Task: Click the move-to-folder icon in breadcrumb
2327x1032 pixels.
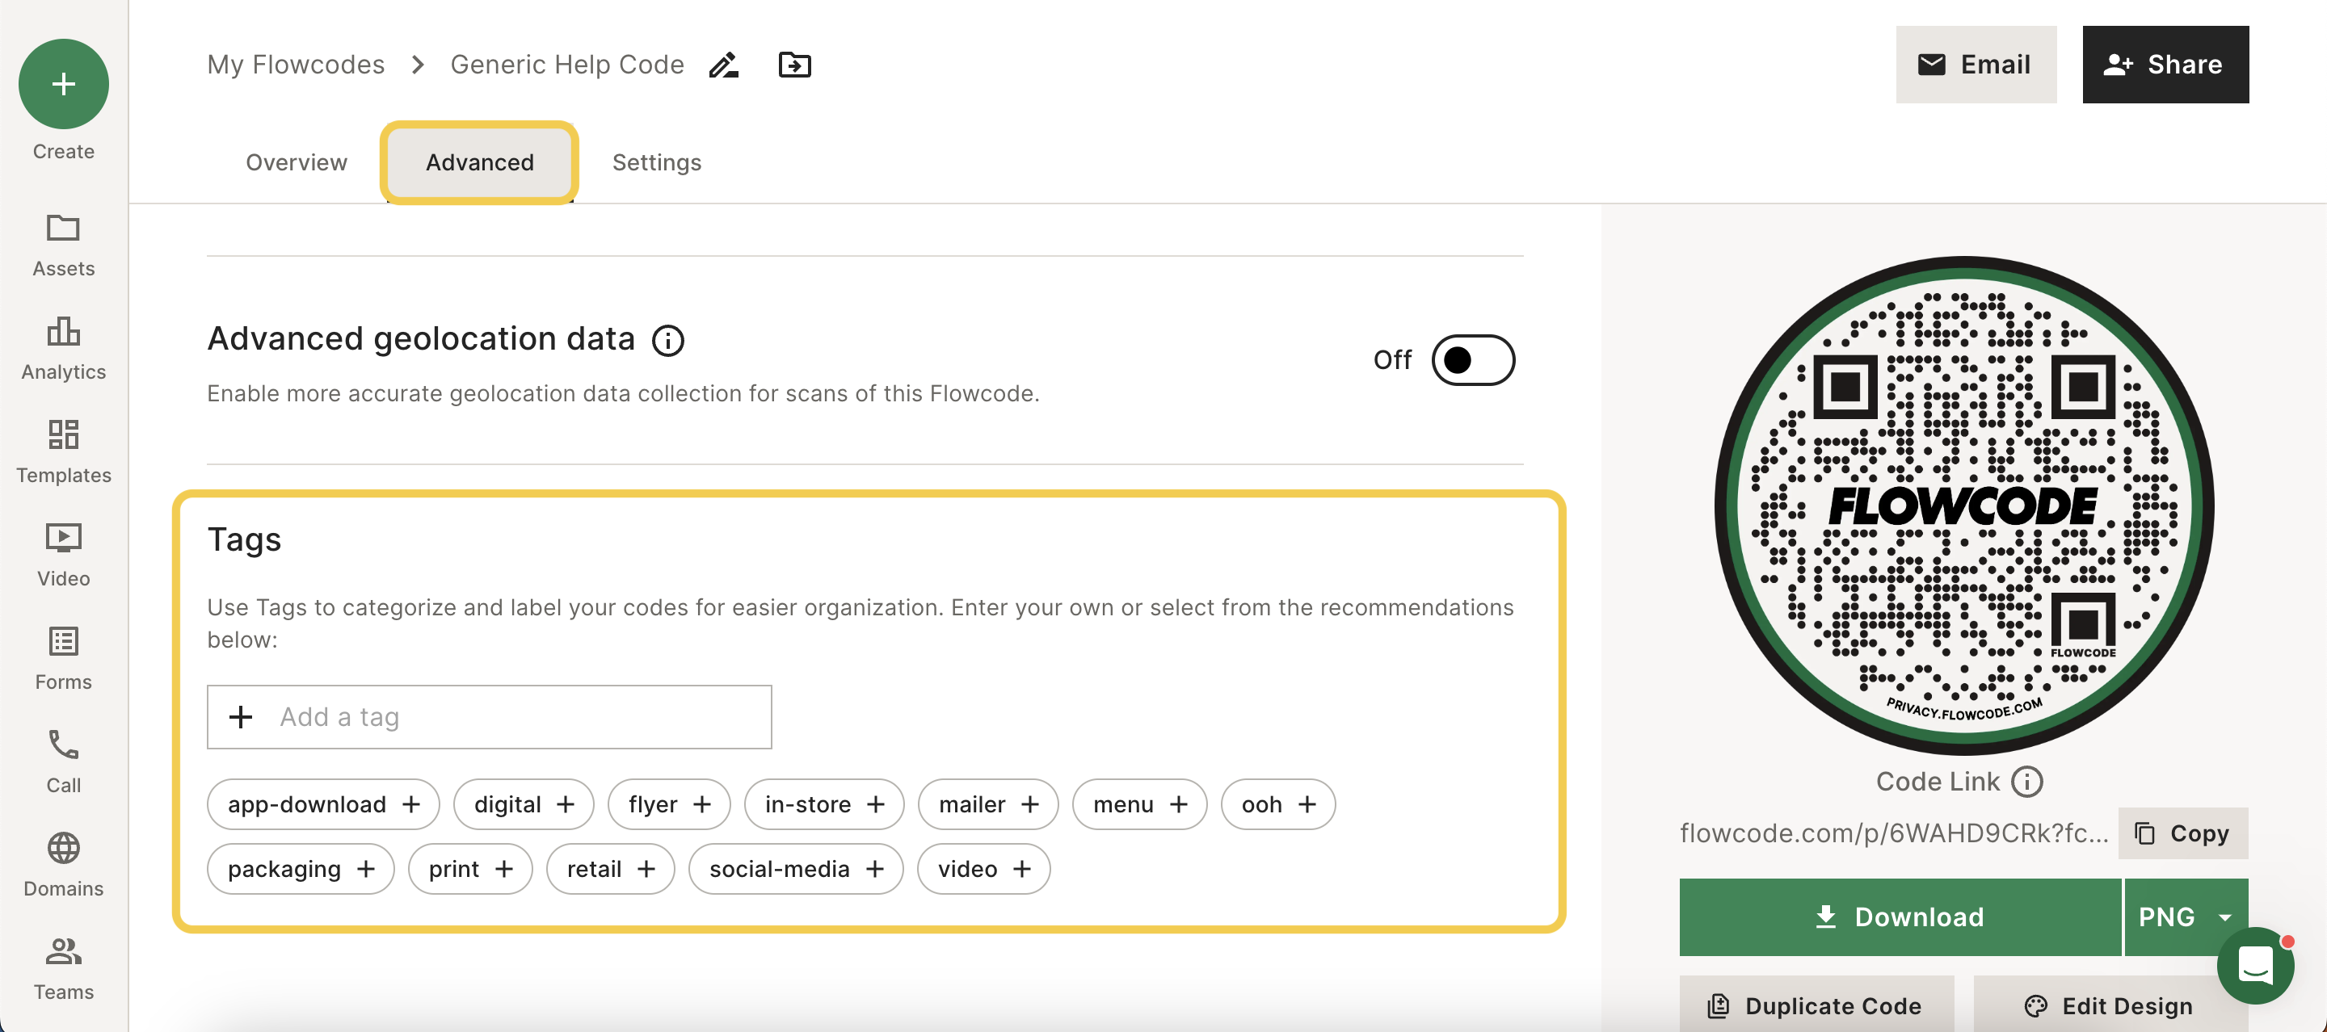Action: click(794, 65)
